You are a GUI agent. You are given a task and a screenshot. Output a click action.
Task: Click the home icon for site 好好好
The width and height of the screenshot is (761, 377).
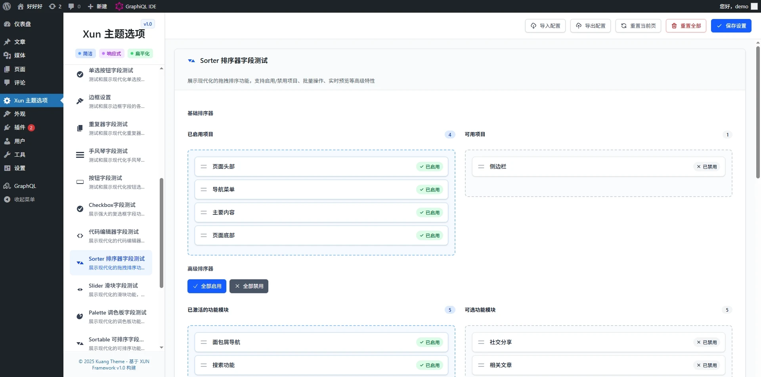point(21,6)
